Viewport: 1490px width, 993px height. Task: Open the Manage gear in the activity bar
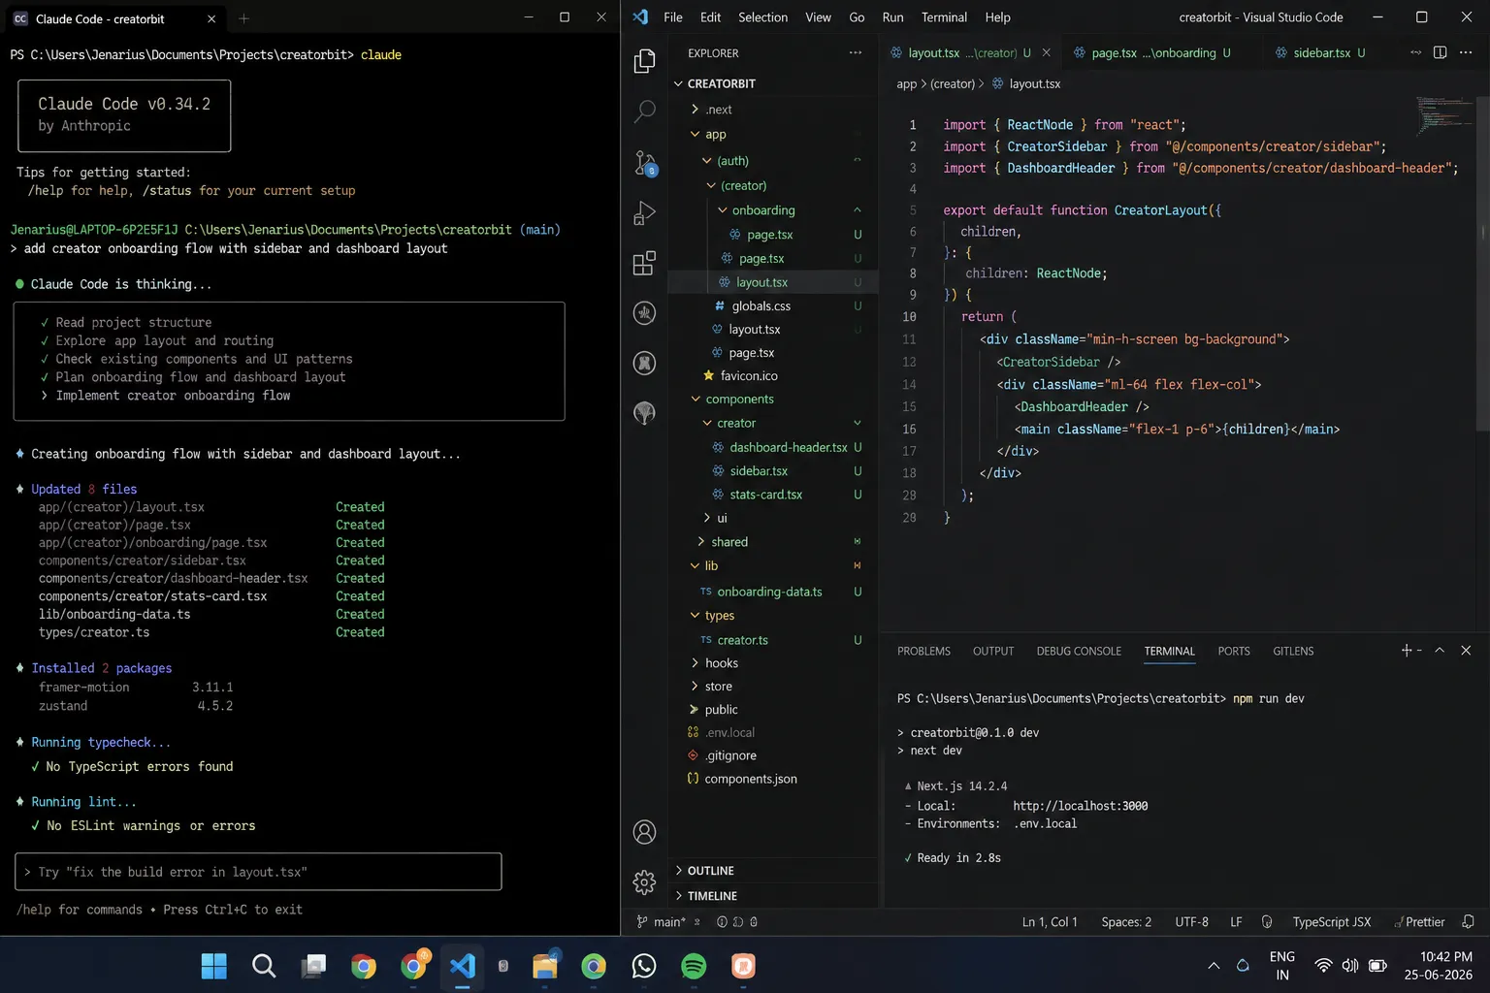click(x=644, y=881)
